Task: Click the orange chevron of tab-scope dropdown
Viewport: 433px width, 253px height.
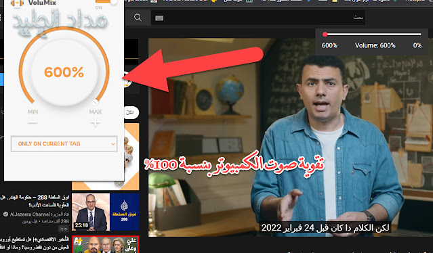Action: [112, 144]
